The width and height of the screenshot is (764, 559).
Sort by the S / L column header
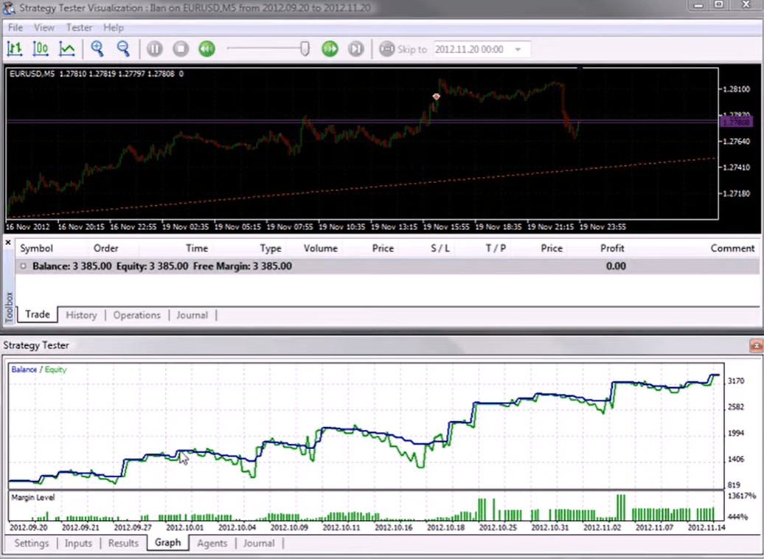coord(440,248)
